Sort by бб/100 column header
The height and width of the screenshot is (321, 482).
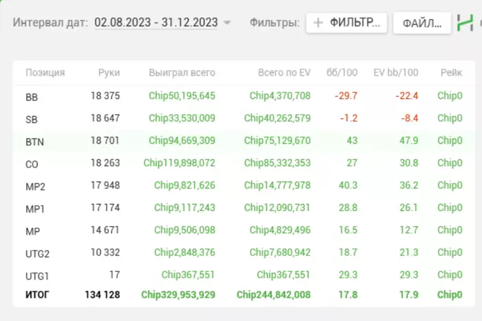click(342, 73)
